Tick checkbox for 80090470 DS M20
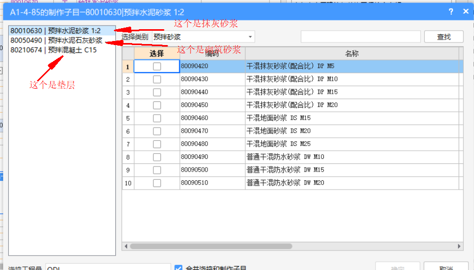 (157, 131)
